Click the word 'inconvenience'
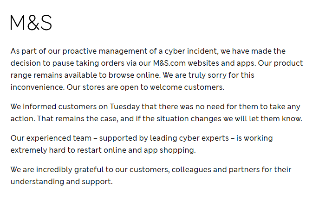 pyautogui.click(x=37, y=87)
